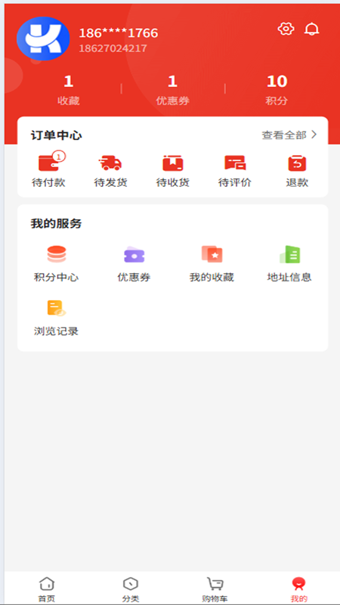Open 地址信息 address information
340x605 pixels.
tap(289, 263)
